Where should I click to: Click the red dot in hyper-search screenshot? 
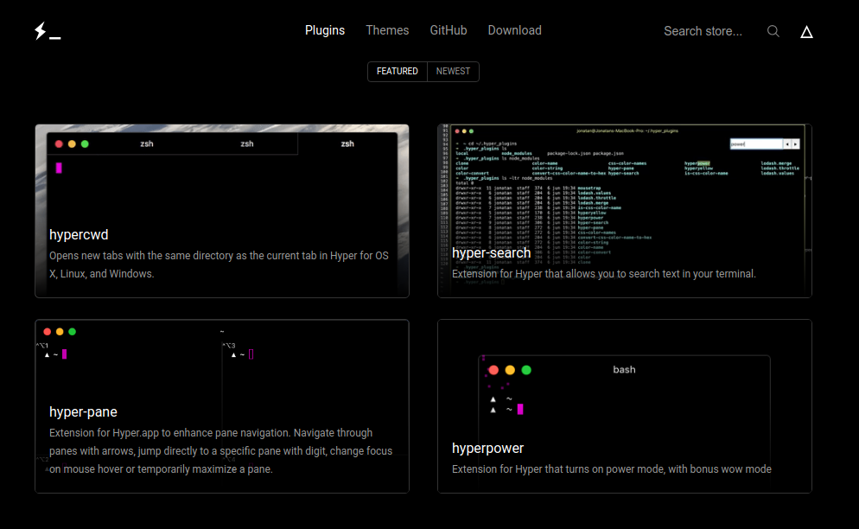point(457,132)
